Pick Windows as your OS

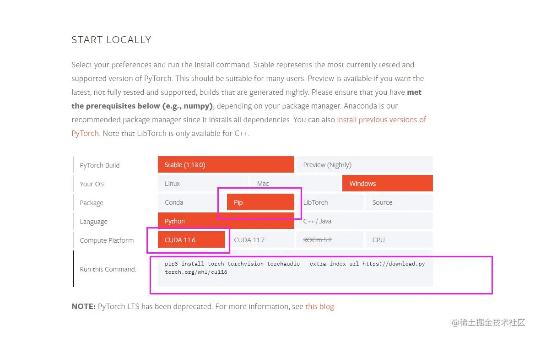click(388, 183)
